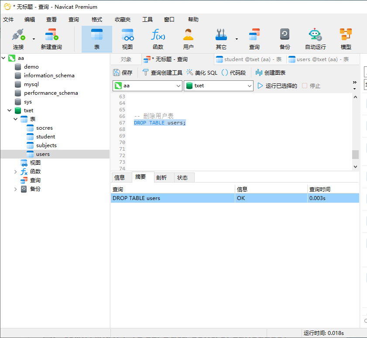Open the Automation (自动运行) toolbar icon
The image size is (367, 338).
tap(315, 39)
